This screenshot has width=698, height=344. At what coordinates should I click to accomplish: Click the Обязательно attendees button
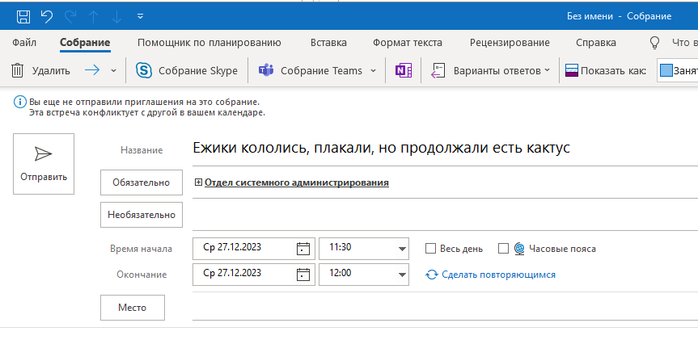(x=142, y=182)
